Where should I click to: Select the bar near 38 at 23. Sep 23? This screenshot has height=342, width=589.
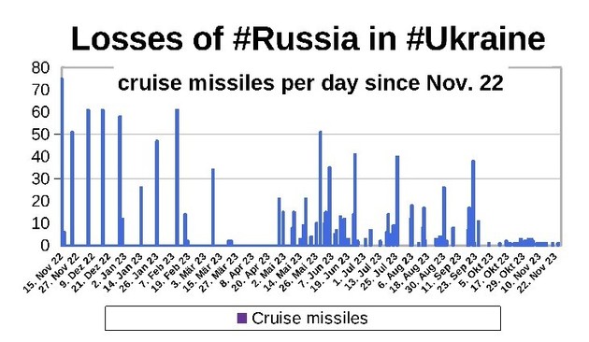[x=473, y=203]
